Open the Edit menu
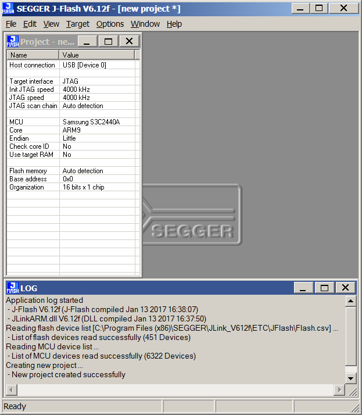 (30, 24)
